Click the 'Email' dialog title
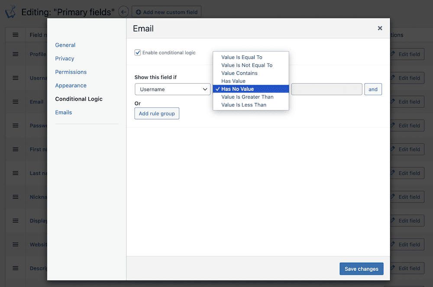This screenshot has width=433, height=287. click(143, 29)
